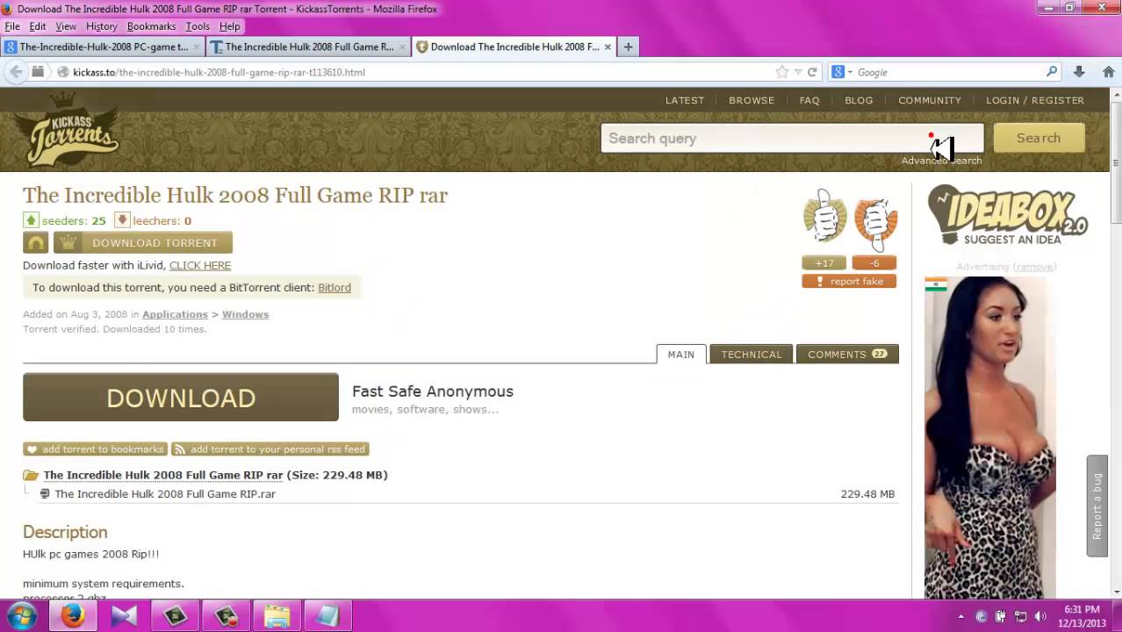Select the MAIN tab

[x=681, y=354]
